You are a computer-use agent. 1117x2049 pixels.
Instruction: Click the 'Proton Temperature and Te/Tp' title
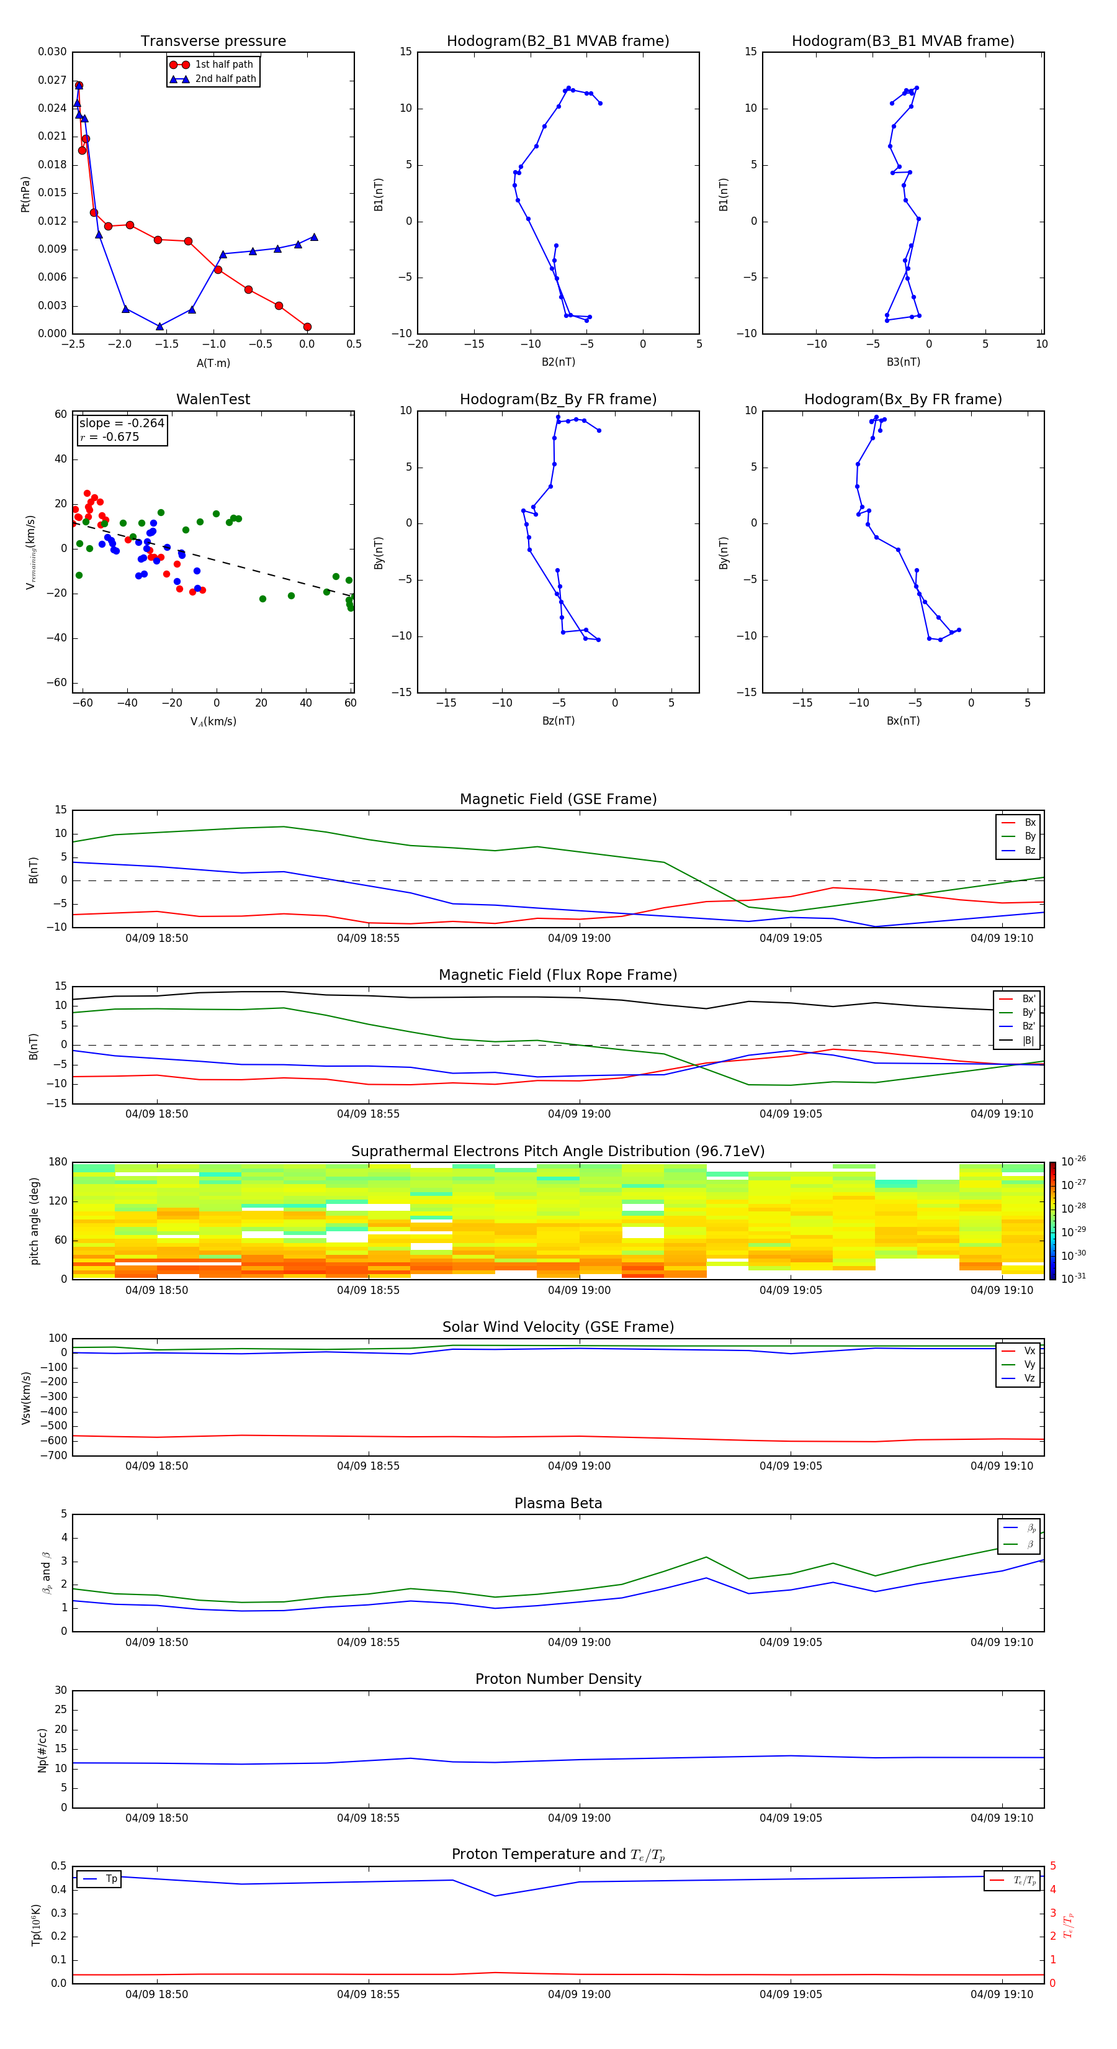click(x=558, y=1855)
